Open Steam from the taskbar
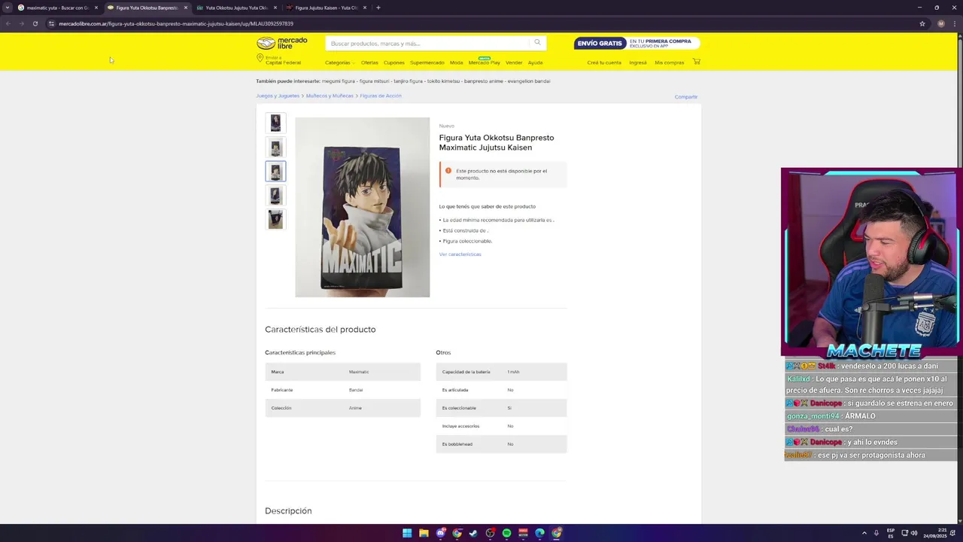963x542 pixels. tap(473, 533)
